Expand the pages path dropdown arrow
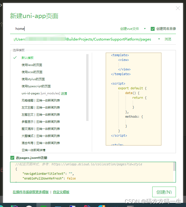 click(x=159, y=39)
